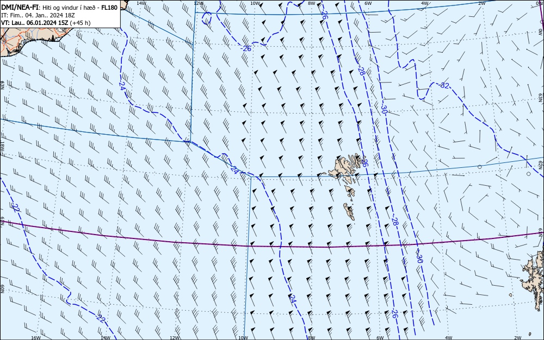This screenshot has width=544, height=340.
Task: Click the 14W longitude label along the top
Action: click(141, 3)
